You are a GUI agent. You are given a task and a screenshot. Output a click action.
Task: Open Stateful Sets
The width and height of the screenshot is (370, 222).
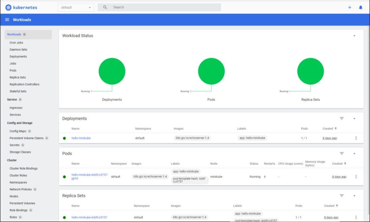18,91
